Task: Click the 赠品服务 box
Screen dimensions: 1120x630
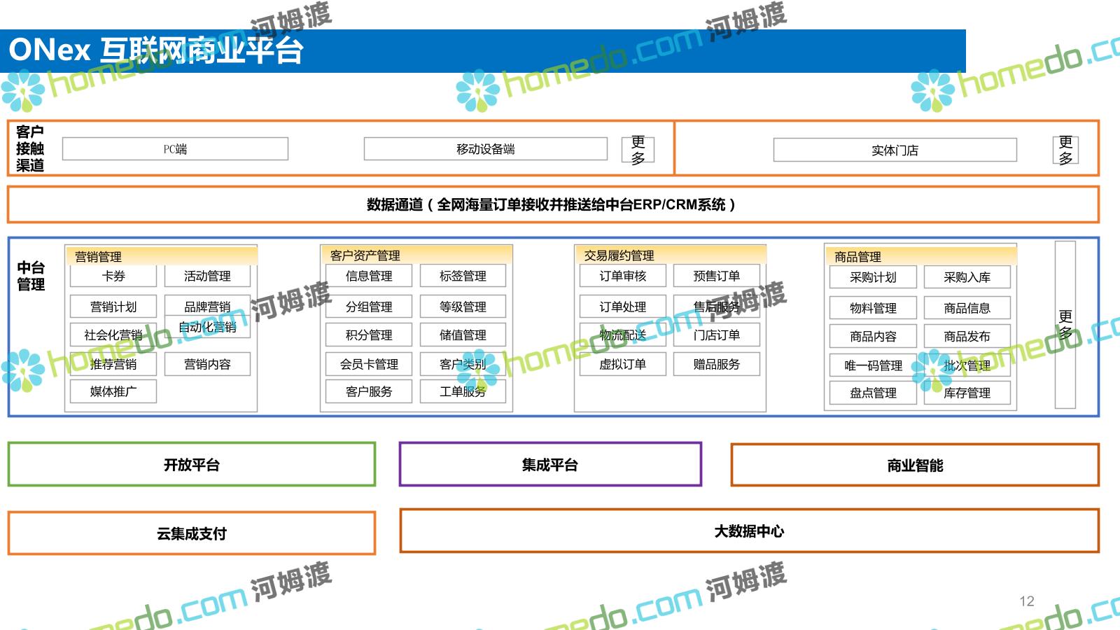Action: point(717,364)
